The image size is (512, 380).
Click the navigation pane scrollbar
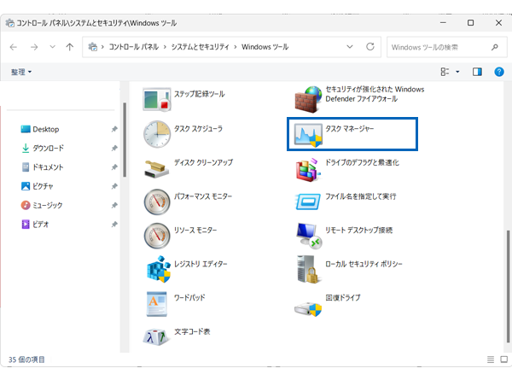click(x=125, y=139)
